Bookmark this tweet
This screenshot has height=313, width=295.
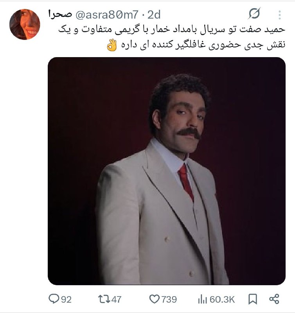(253, 299)
